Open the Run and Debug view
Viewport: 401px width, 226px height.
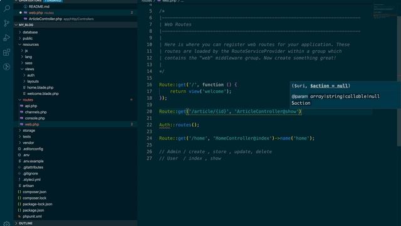point(7,38)
